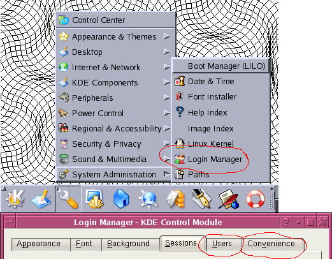This screenshot has width=332, height=259.
Task: Click the Control Center menu header icon
Action: (64, 20)
